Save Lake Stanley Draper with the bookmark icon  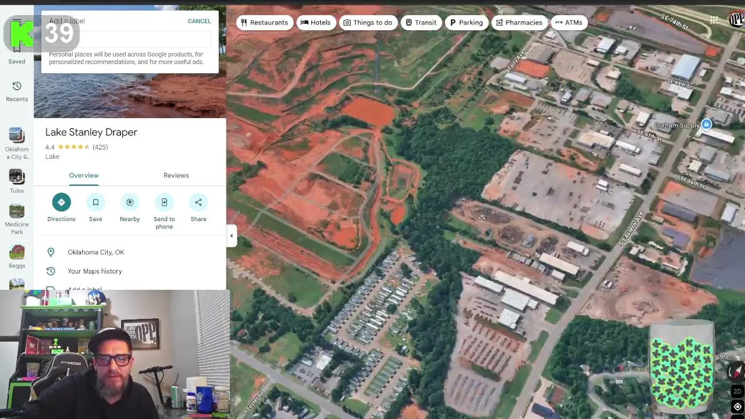pyautogui.click(x=95, y=202)
